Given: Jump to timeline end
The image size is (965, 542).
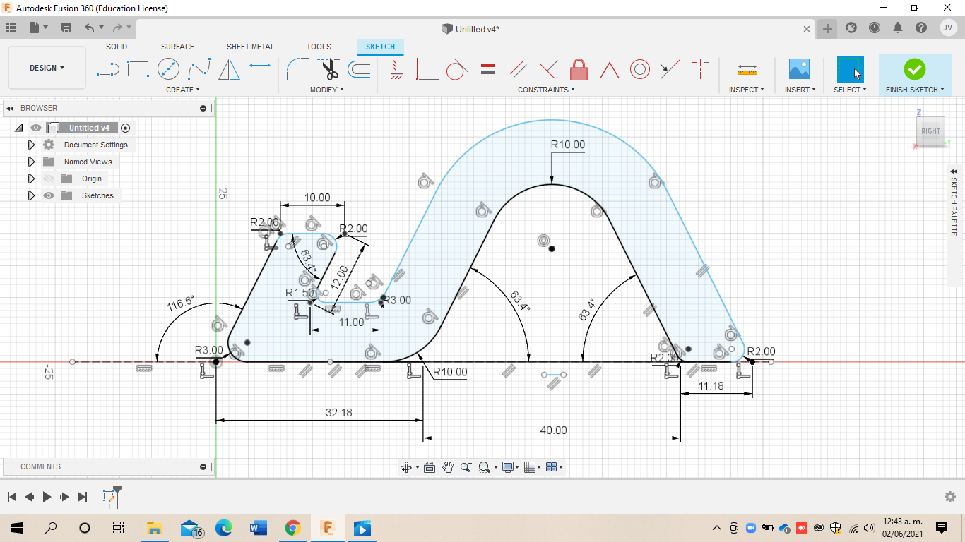Looking at the screenshot, I should pos(83,497).
